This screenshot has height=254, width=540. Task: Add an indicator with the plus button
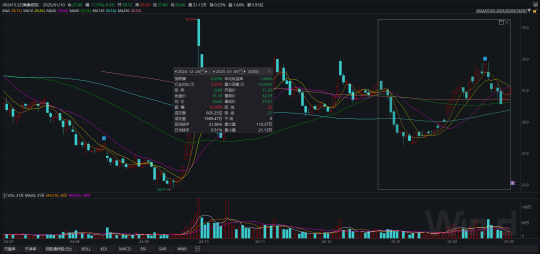click(197, 249)
